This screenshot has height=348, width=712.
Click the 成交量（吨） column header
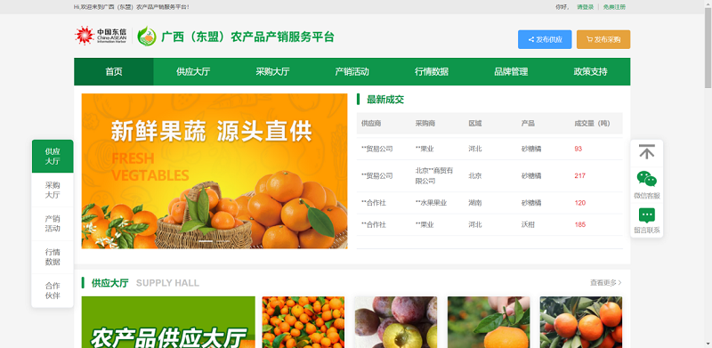click(x=592, y=124)
